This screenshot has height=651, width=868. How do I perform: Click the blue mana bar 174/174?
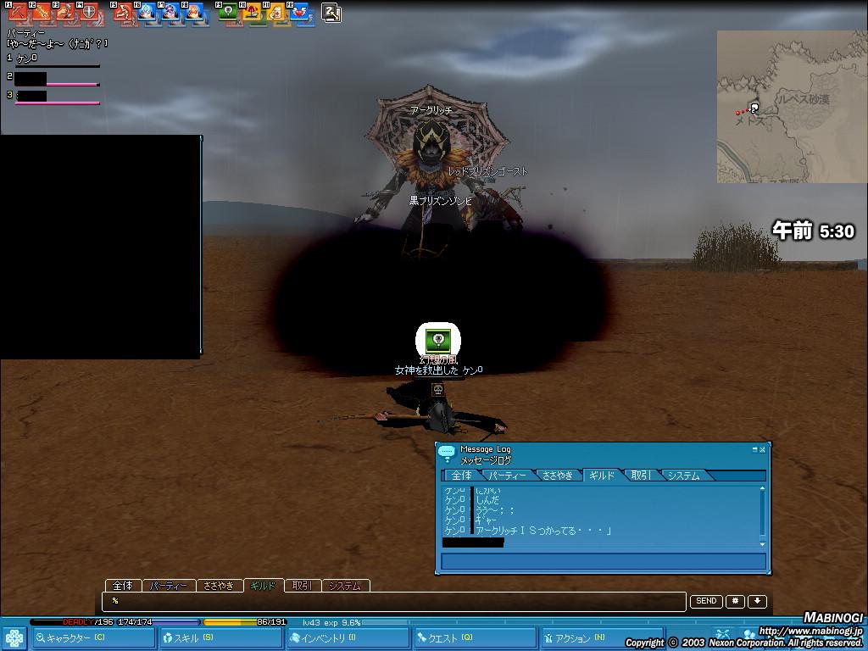(x=159, y=621)
